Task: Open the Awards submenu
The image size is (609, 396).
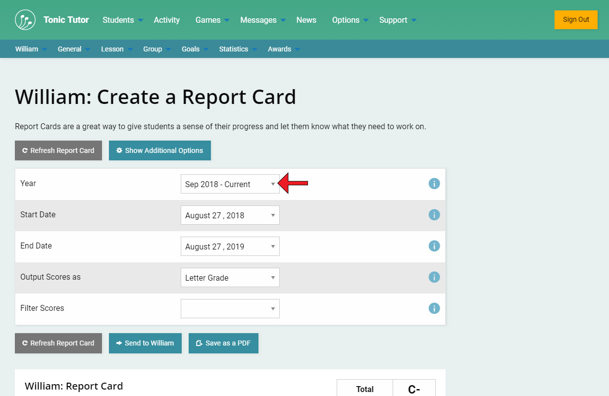Action: coord(283,49)
